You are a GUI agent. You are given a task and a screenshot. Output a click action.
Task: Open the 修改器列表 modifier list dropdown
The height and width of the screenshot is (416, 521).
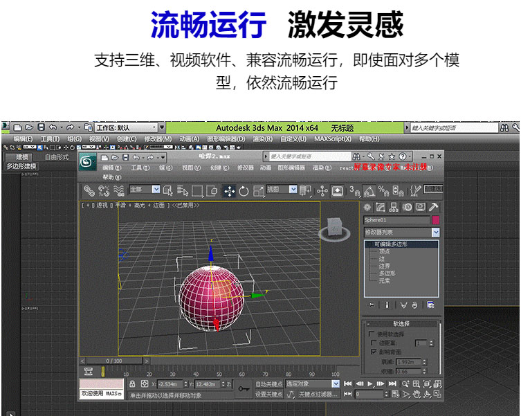click(436, 232)
